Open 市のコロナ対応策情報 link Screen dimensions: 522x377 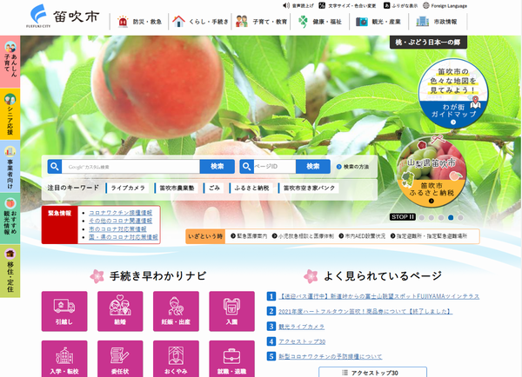point(117,229)
